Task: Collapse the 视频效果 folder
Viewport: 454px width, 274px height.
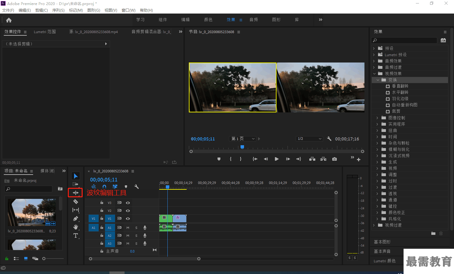Action: [374, 74]
